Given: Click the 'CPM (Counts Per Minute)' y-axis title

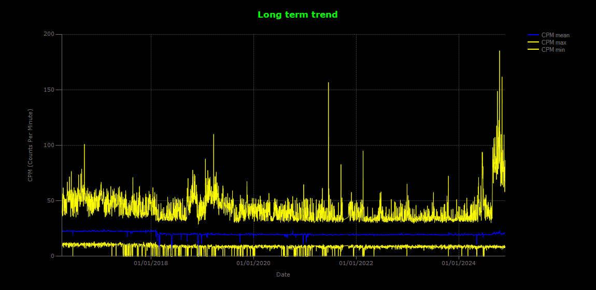Looking at the screenshot, I should click(x=31, y=145).
